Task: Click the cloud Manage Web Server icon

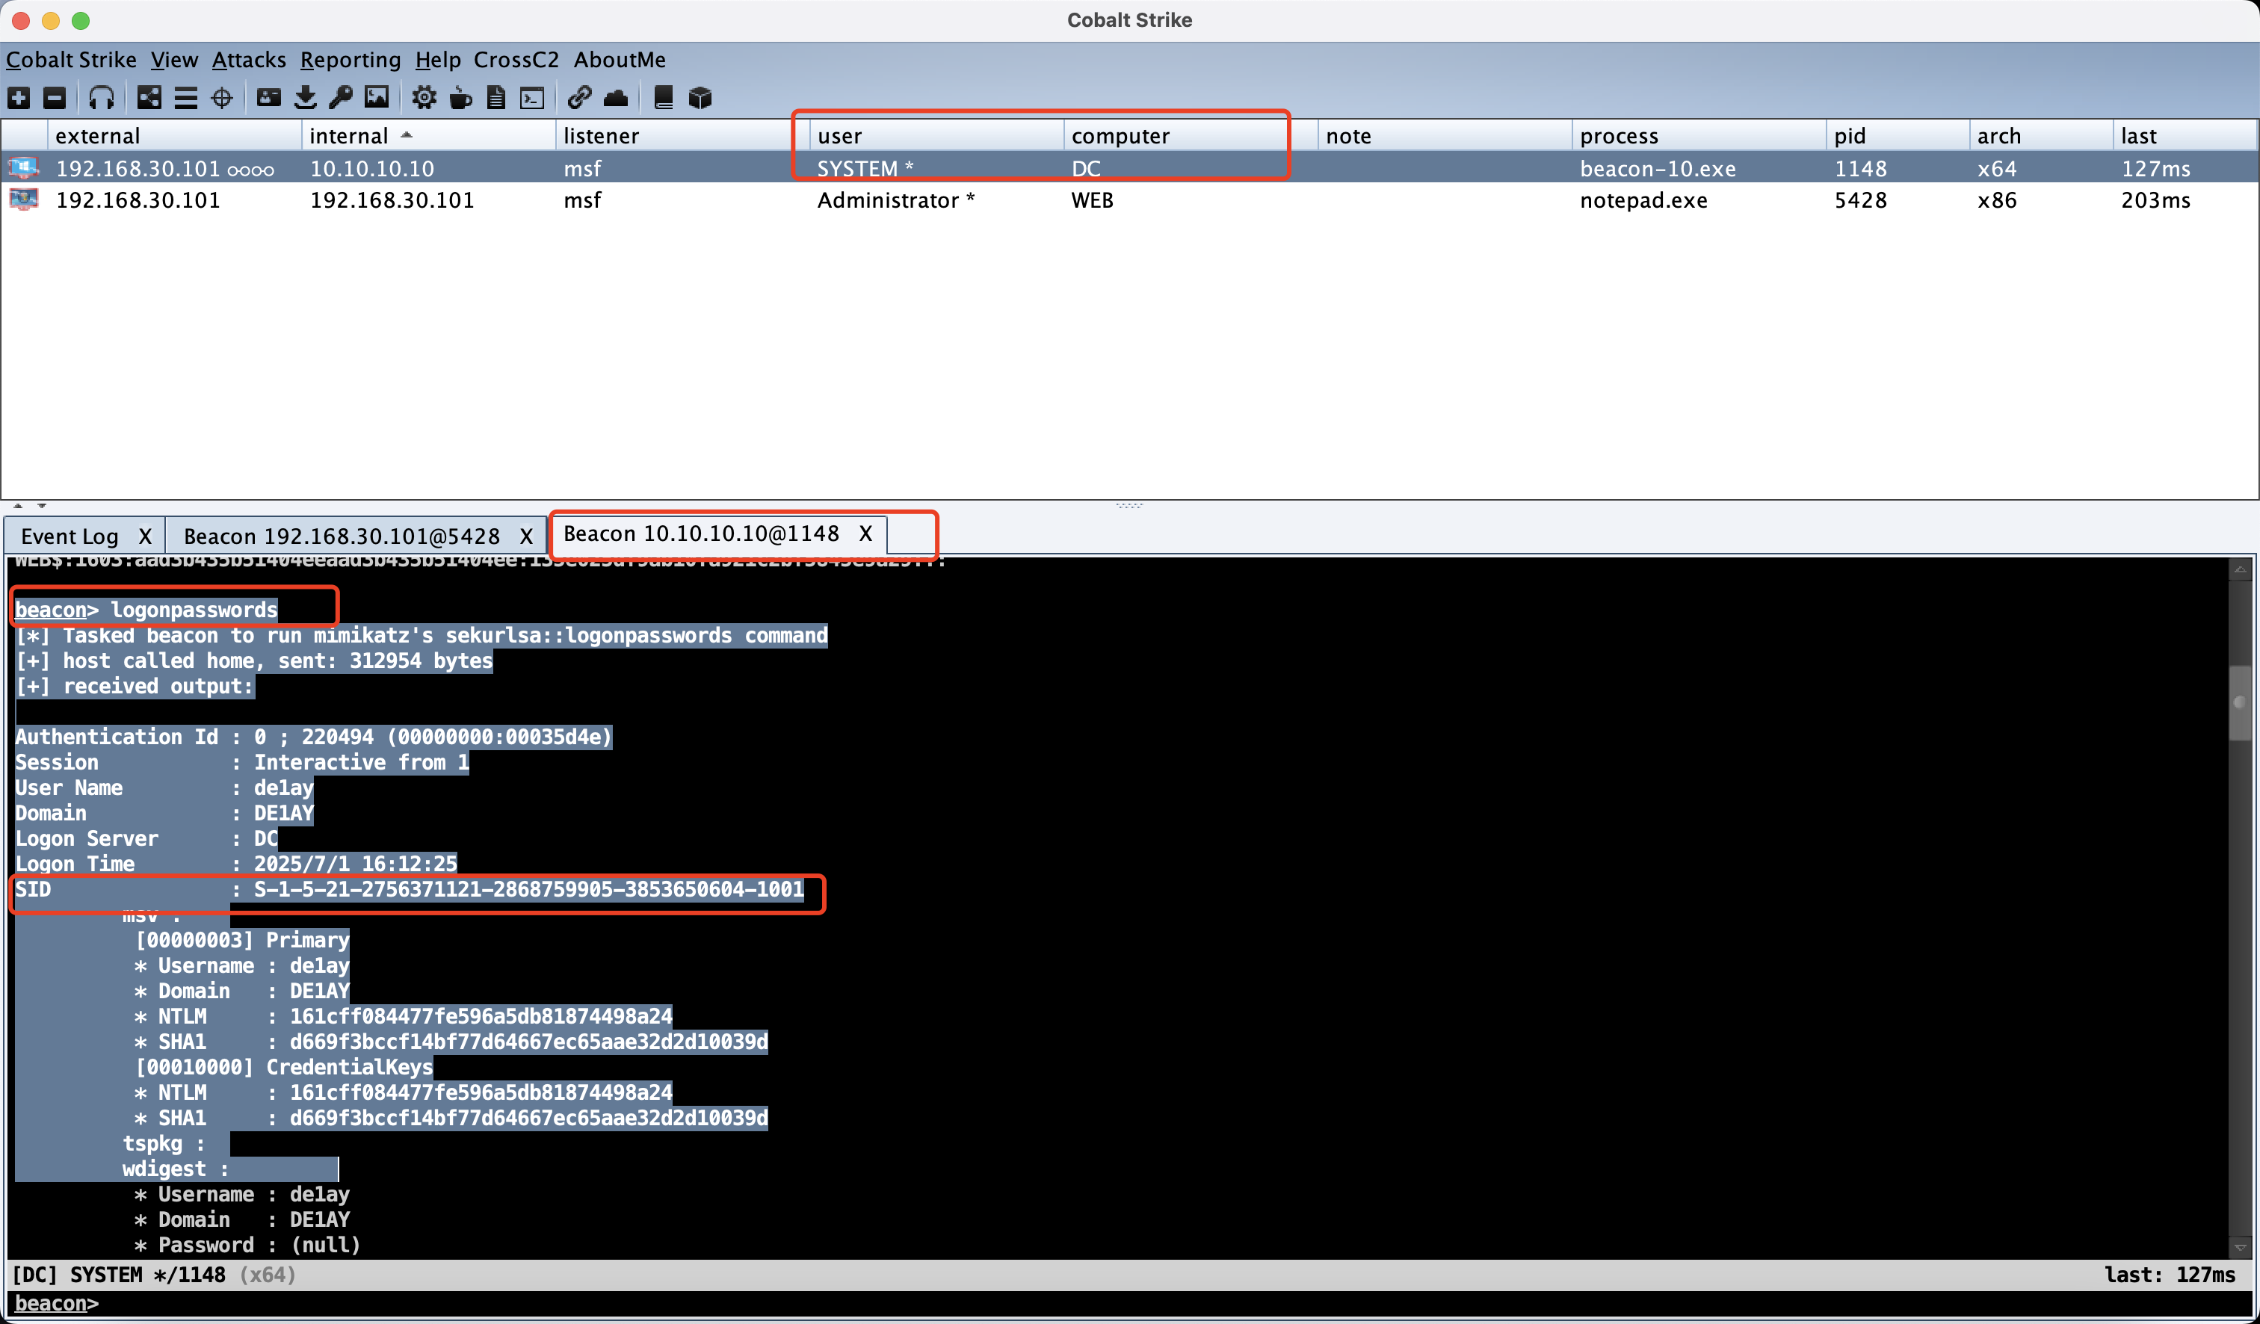Action: (616, 98)
